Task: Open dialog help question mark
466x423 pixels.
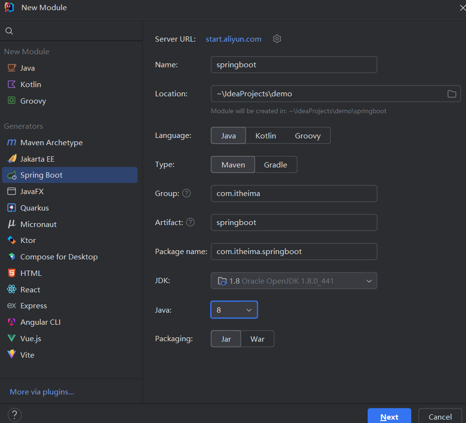Action: click(x=15, y=415)
